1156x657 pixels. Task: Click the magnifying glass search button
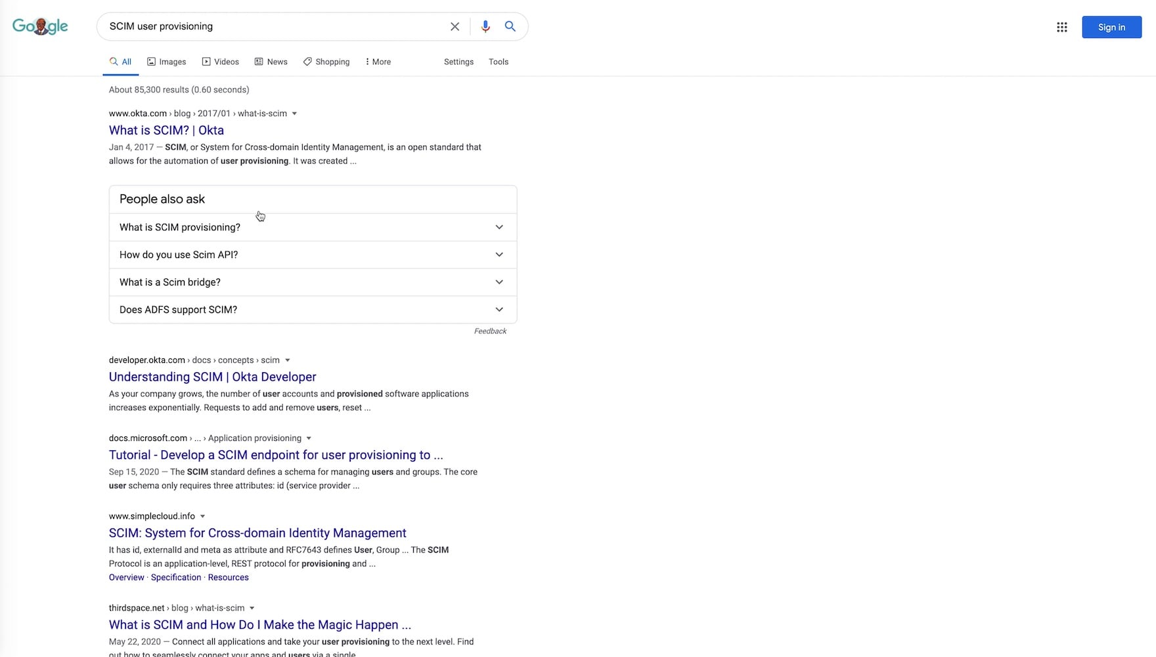(x=510, y=27)
